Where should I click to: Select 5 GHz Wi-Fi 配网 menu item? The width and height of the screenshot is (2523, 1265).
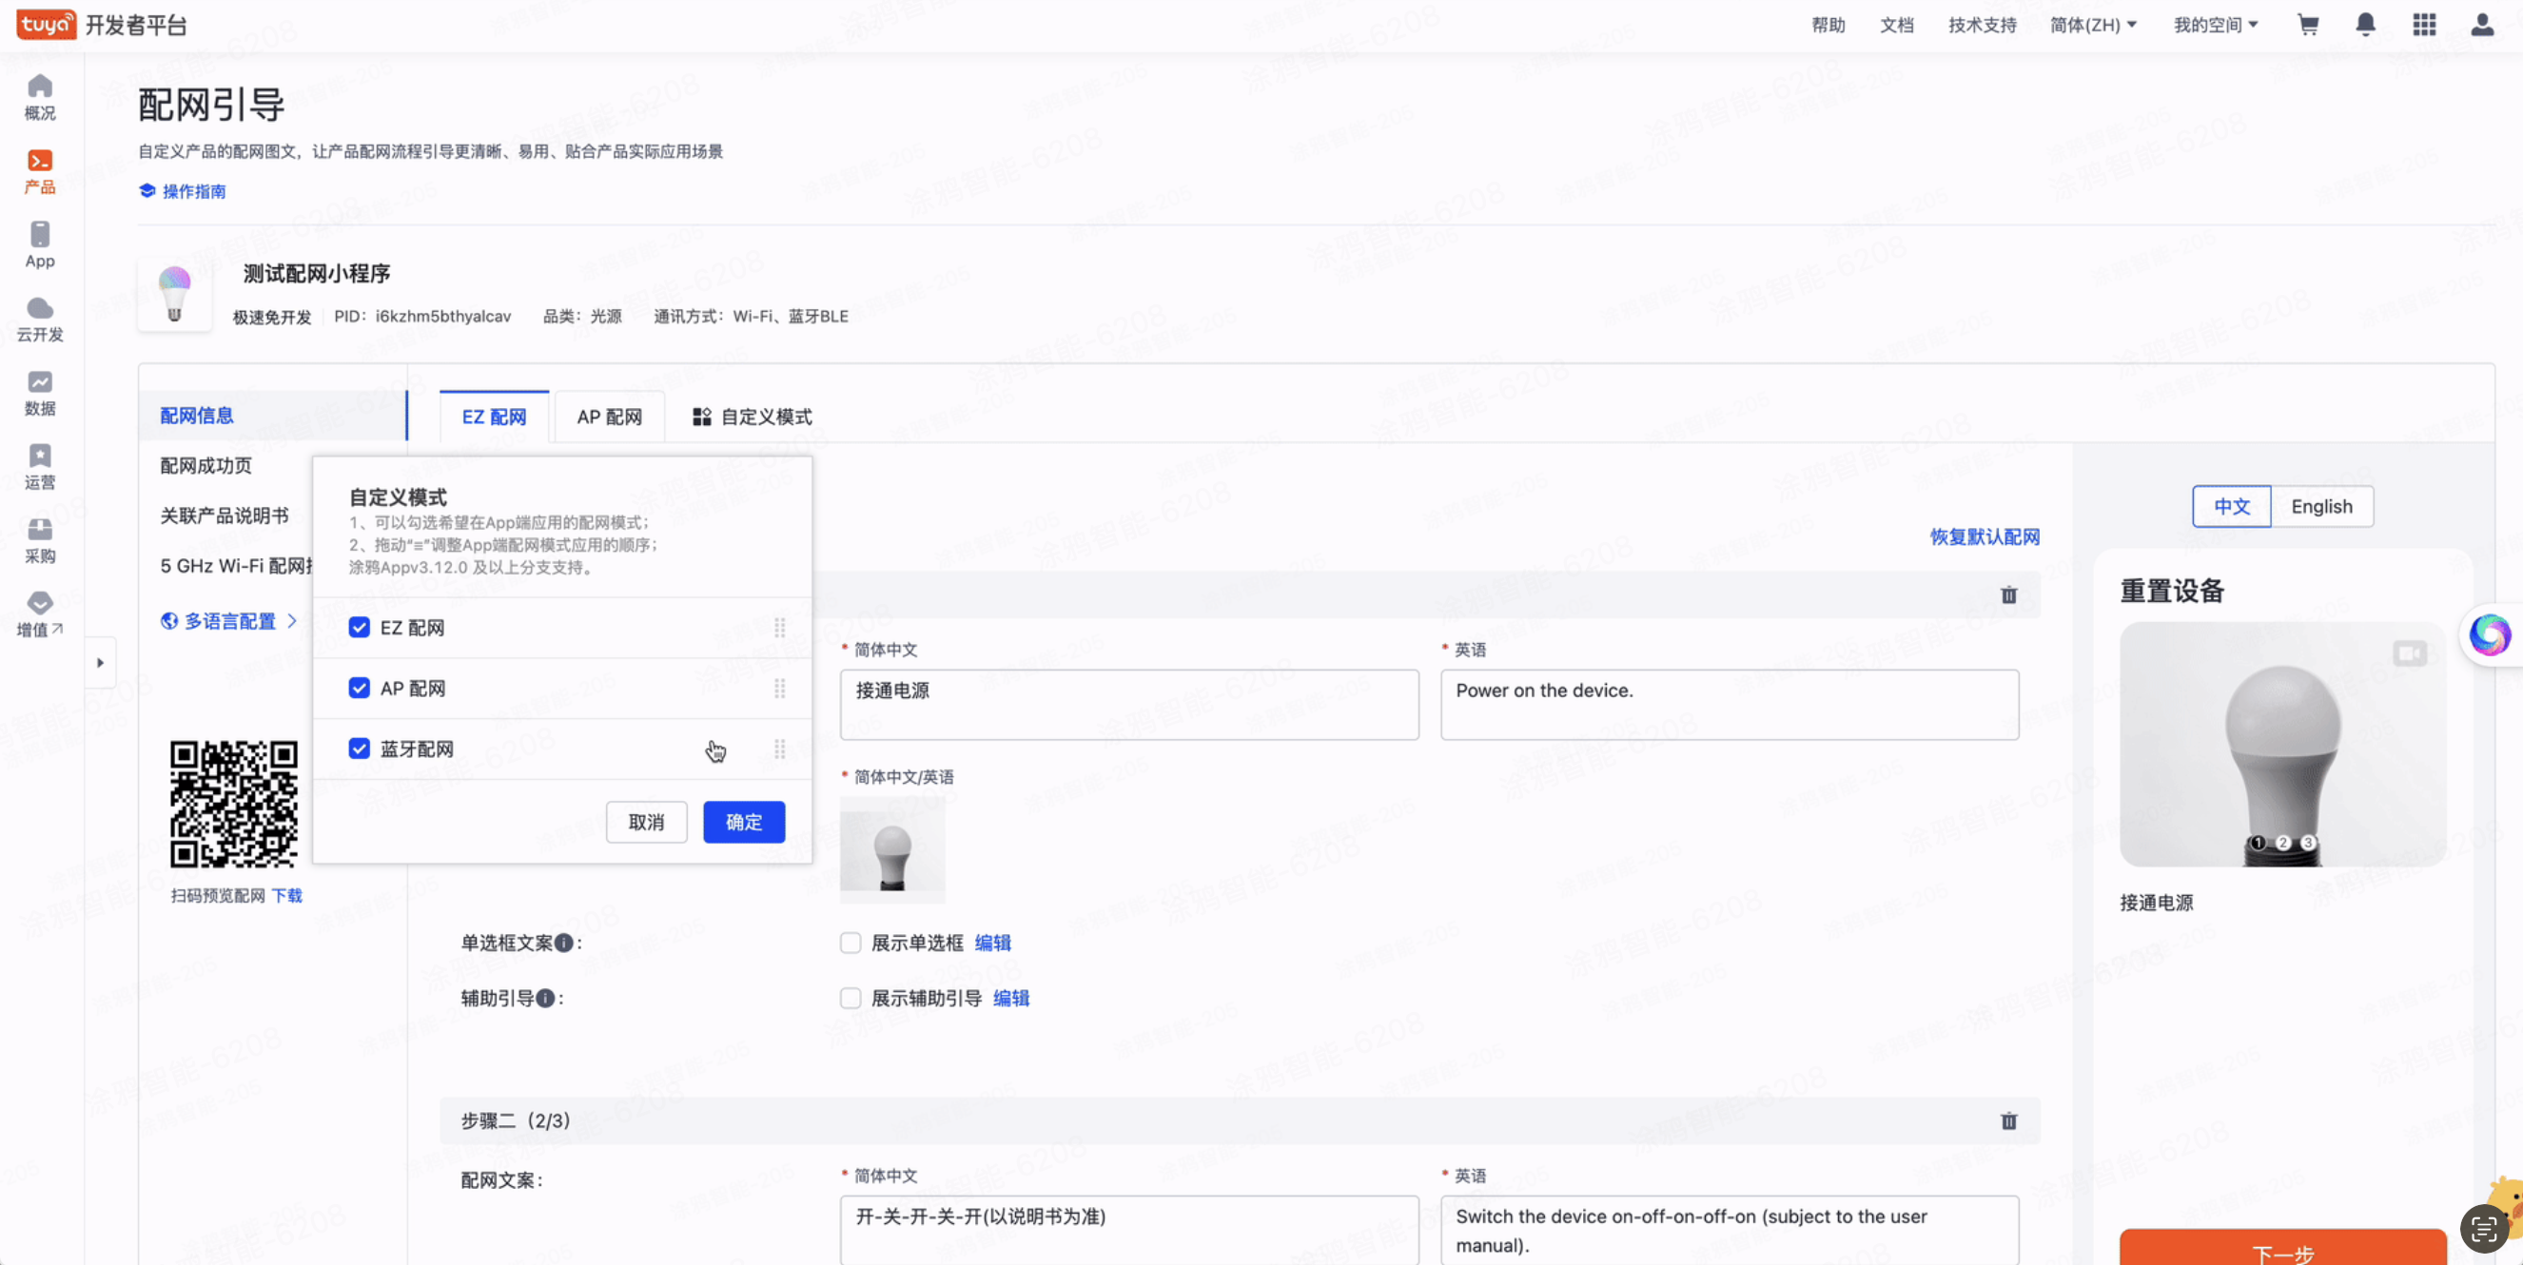coord(236,565)
